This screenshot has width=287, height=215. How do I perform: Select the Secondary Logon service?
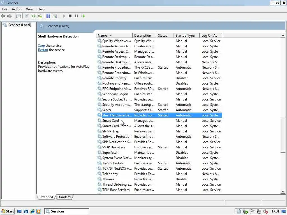(x=159, y=94)
